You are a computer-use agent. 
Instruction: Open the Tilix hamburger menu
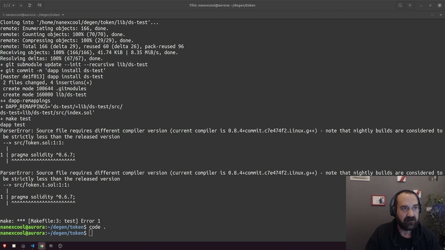tap(410, 5)
